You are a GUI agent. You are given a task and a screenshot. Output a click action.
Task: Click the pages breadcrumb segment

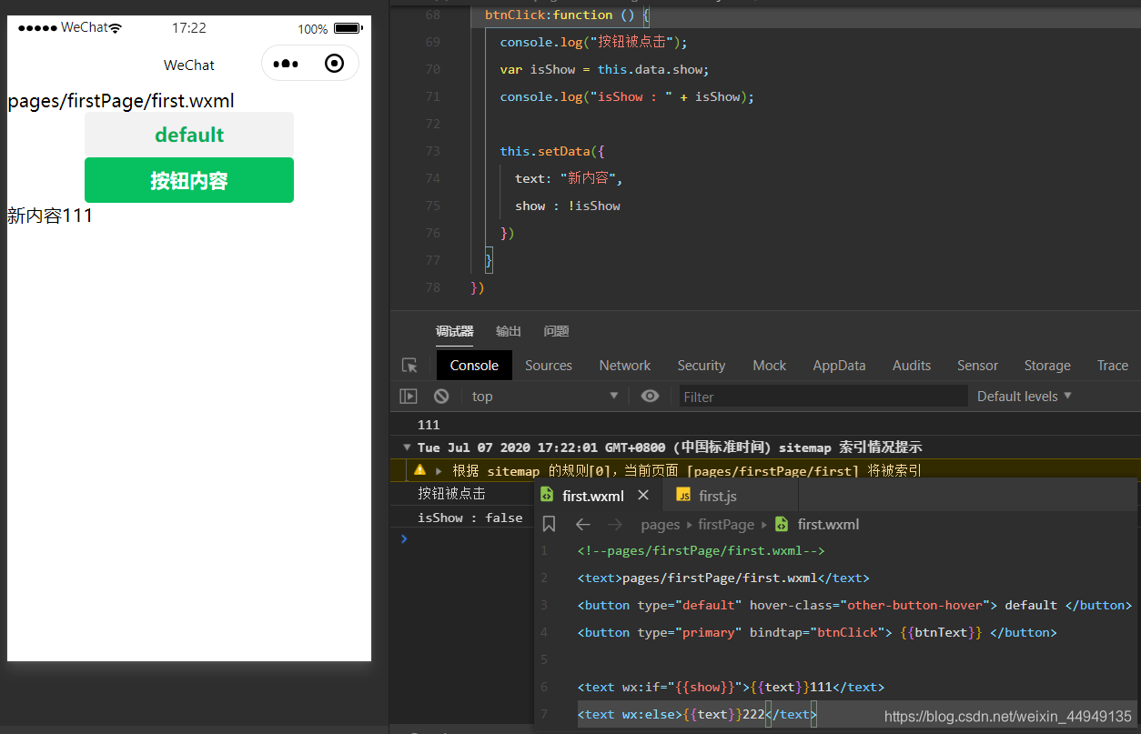click(661, 524)
